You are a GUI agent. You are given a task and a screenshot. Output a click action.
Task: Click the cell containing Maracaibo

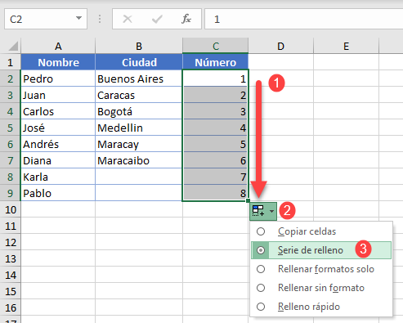pos(139,160)
